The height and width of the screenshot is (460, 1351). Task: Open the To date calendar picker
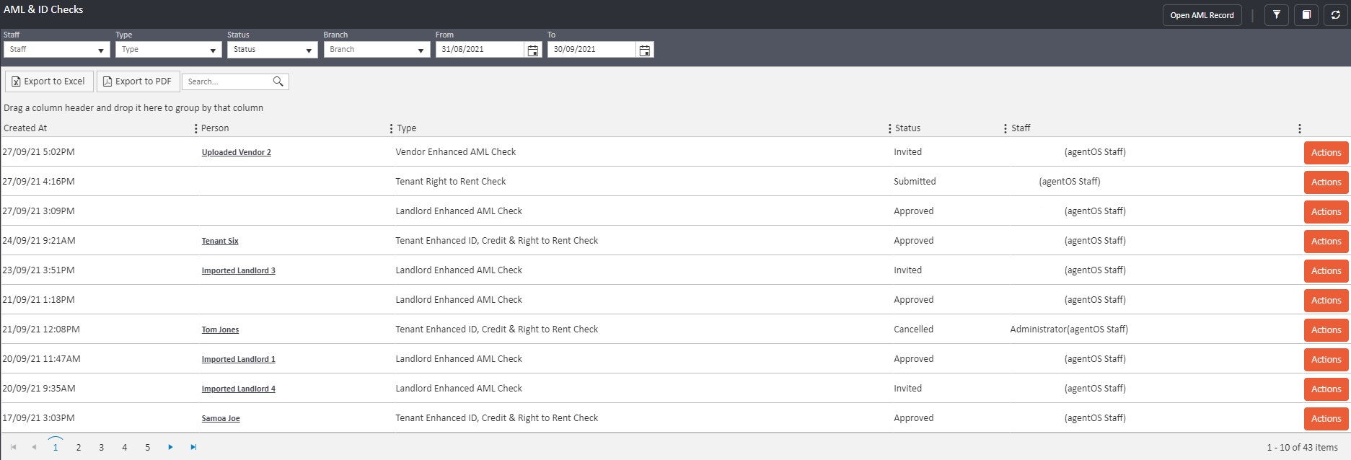pyautogui.click(x=645, y=50)
